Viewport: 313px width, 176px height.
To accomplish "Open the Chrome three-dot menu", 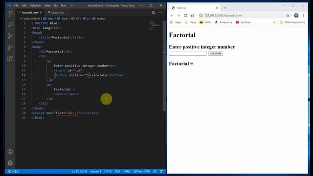I will click(x=303, y=15).
